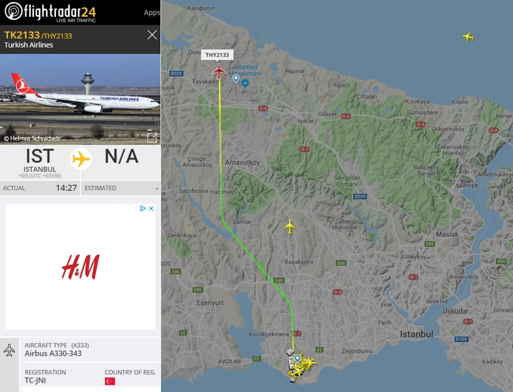
Task: Open the Apps menu in the header
Action: click(x=152, y=12)
